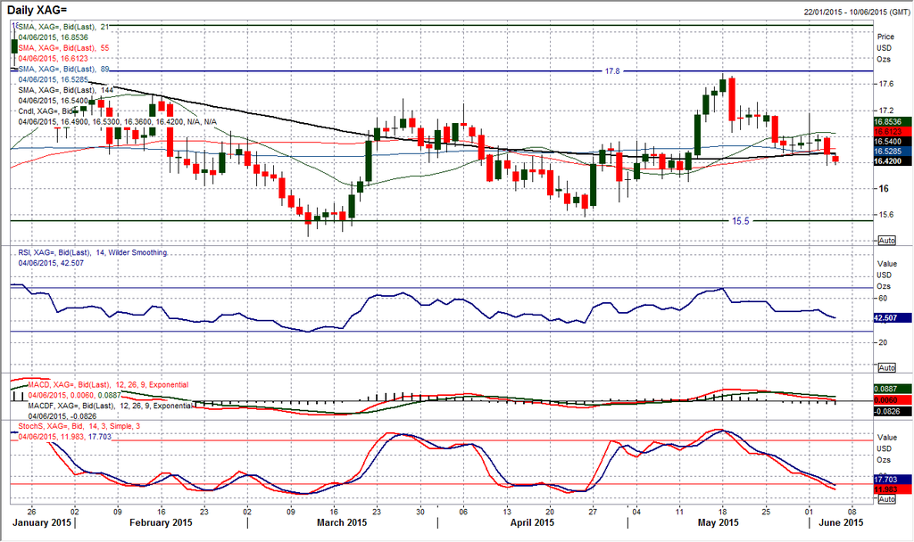The width and height of the screenshot is (914, 542).
Task: Select the StochS 14, 3, Simple legend
Action: point(79,426)
